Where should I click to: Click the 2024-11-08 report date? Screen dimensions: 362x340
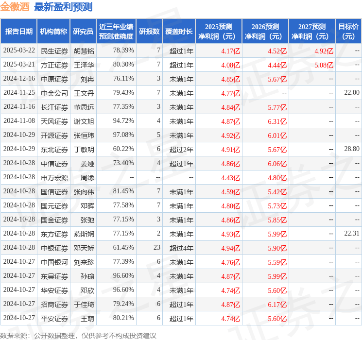pyautogui.click(x=19, y=120)
